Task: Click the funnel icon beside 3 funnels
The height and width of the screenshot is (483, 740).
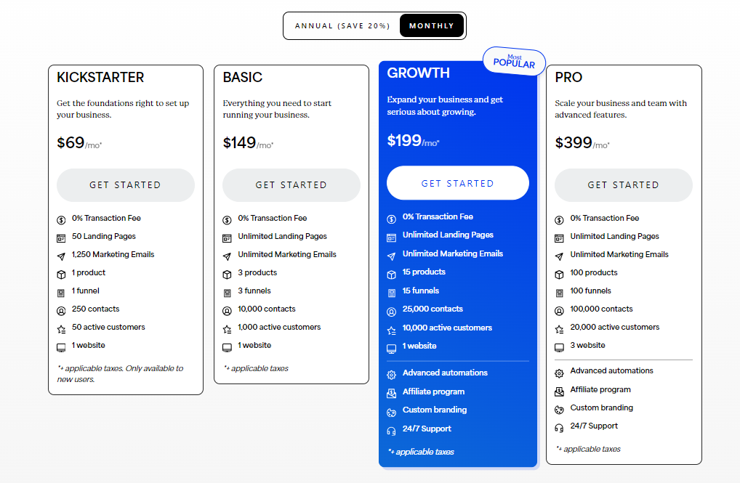Action: click(227, 293)
